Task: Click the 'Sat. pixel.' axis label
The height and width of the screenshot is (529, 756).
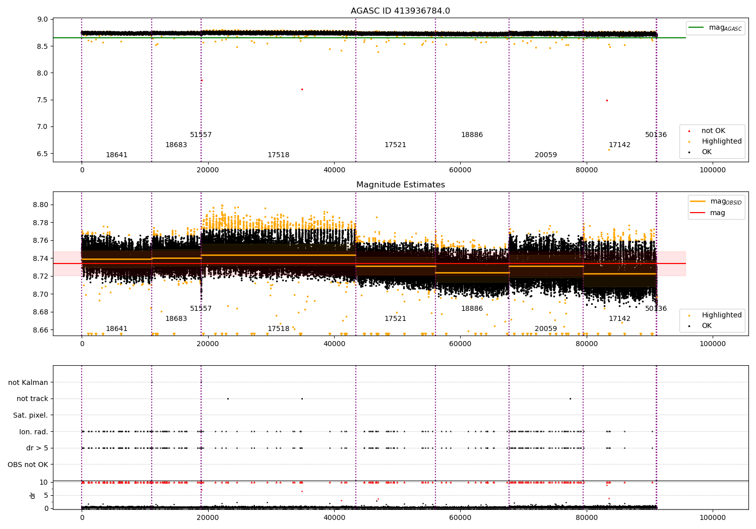Action: 31,416
